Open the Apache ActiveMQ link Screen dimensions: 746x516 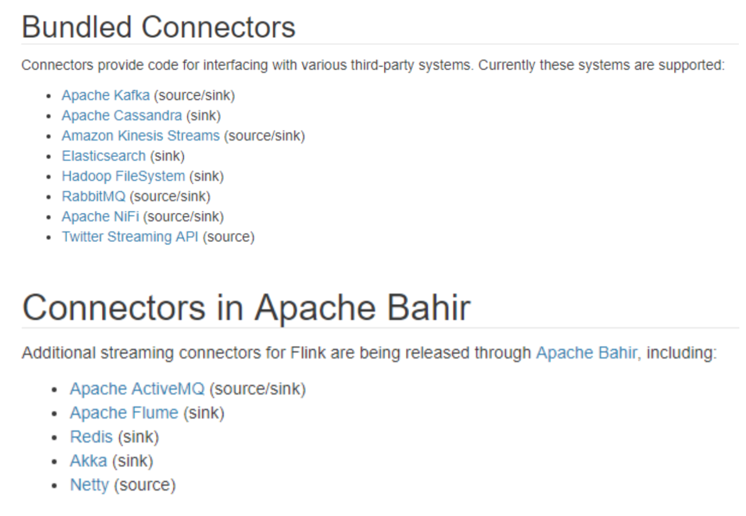(x=137, y=389)
